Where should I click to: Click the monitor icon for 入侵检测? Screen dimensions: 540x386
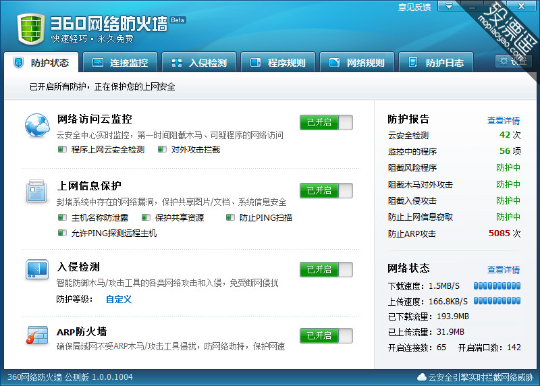pos(37,269)
